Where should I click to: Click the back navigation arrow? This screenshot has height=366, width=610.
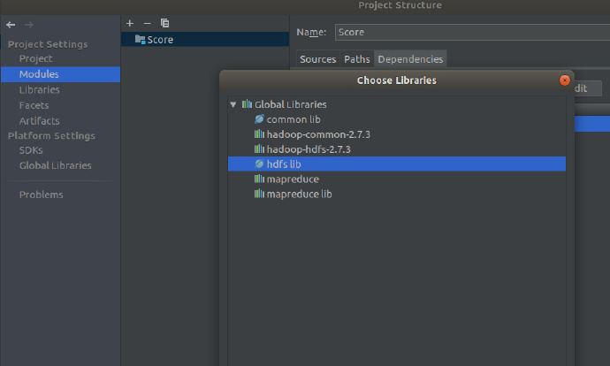click(11, 24)
